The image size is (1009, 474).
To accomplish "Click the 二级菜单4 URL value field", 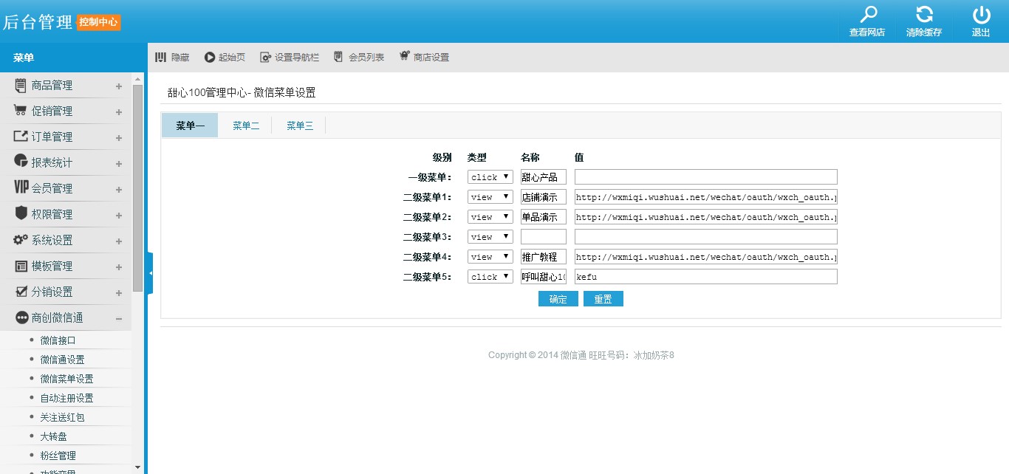I will [706, 256].
